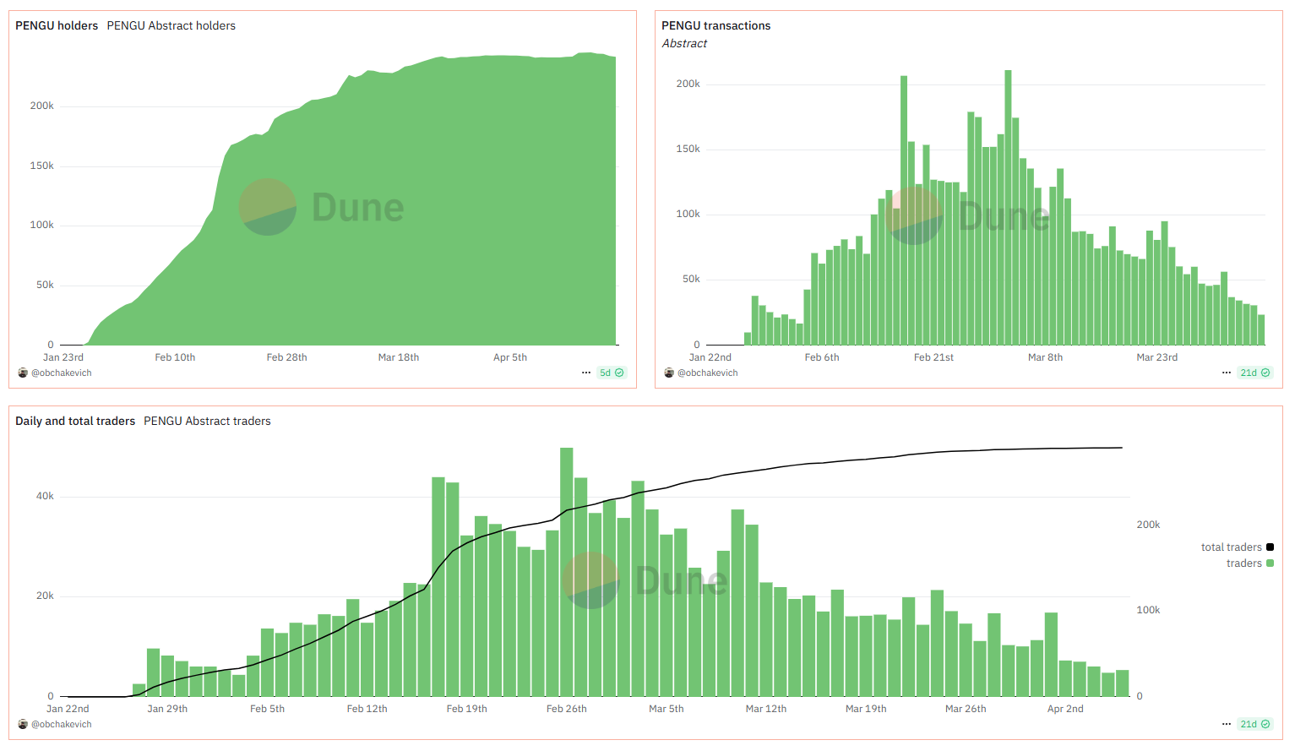Click the 21d badge on traders chart
Image resolution: width=1295 pixels, height=751 pixels.
click(1254, 724)
